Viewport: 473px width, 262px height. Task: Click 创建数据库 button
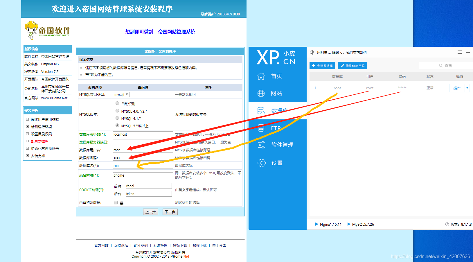click(x=322, y=66)
